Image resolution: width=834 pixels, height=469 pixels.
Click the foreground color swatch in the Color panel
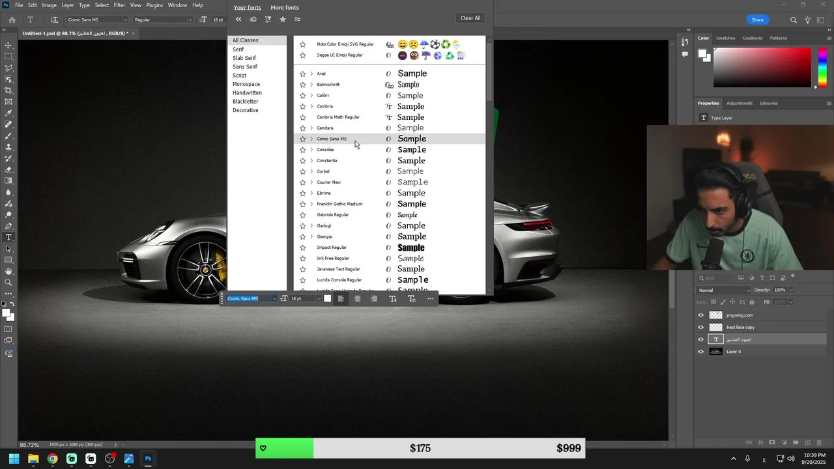click(x=702, y=54)
